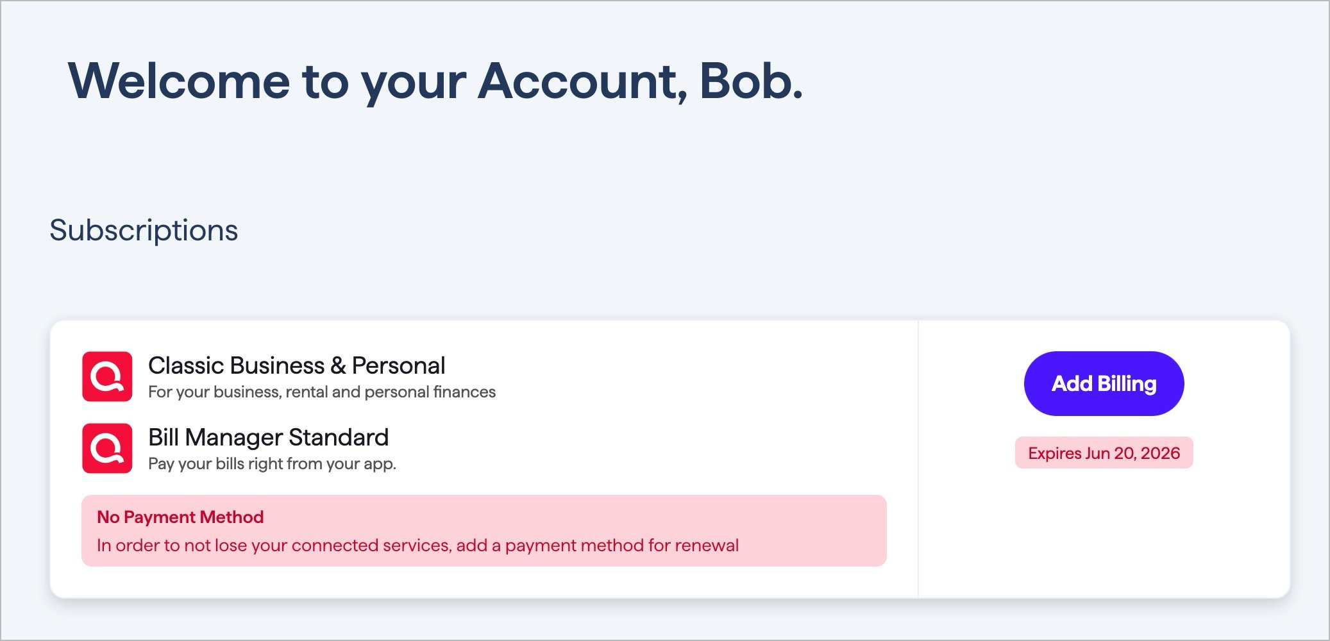Click the word "Standard" in Bill Manager title
This screenshot has height=641, width=1330.
click(338, 437)
